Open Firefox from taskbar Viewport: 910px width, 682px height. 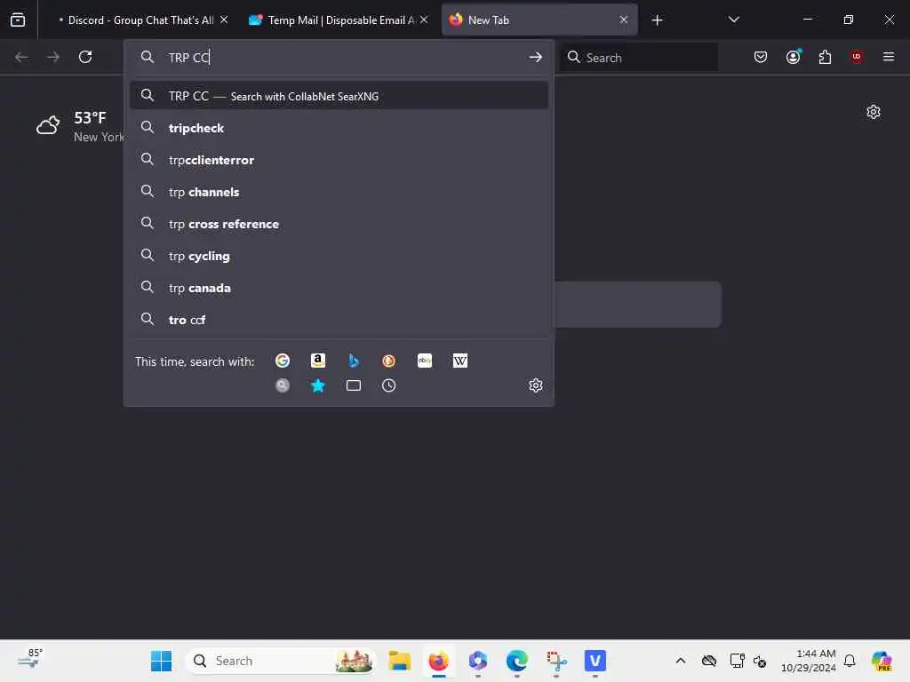pos(439,661)
